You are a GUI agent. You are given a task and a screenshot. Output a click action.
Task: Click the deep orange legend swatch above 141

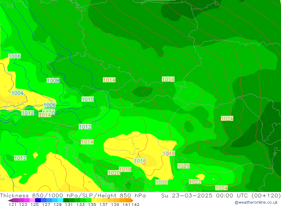pyautogui.click(x=128, y=200)
